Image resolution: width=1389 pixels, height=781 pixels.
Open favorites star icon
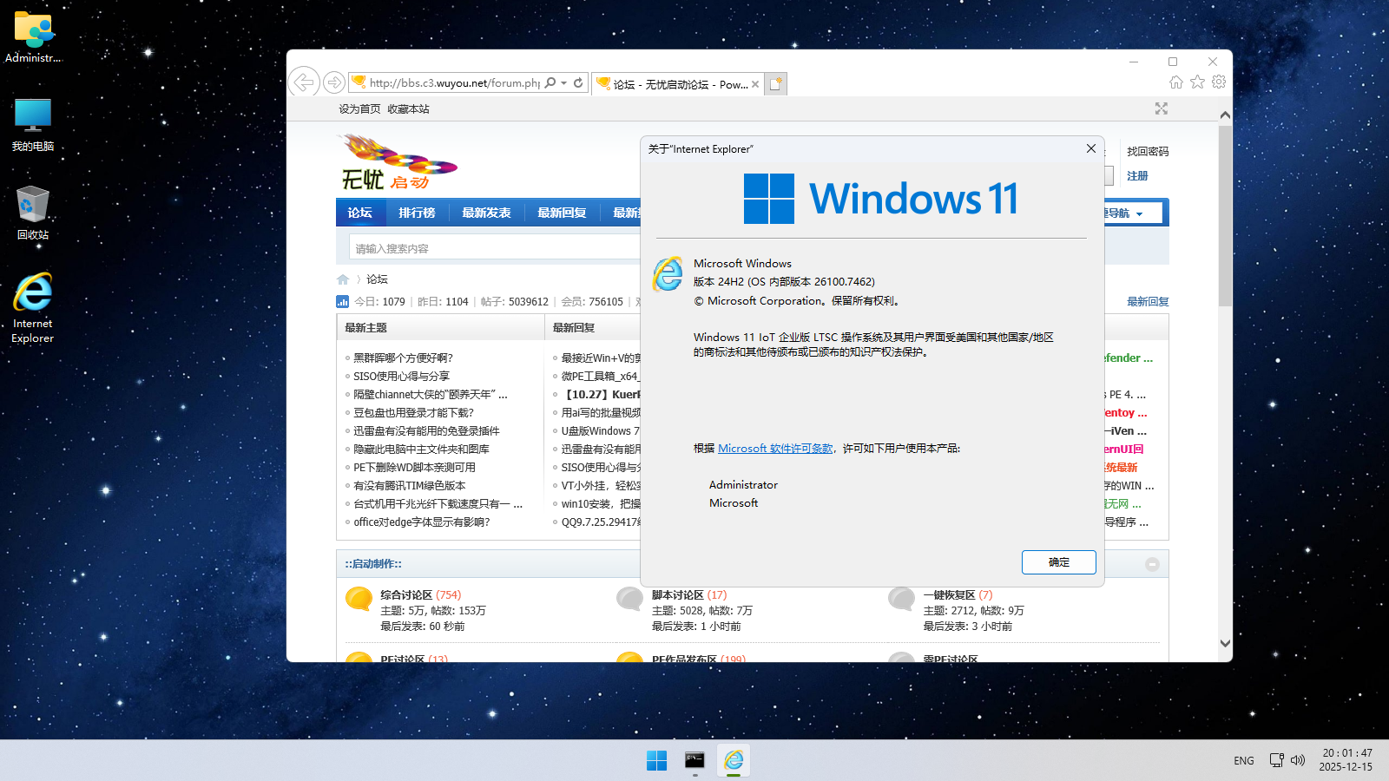[x=1198, y=82]
